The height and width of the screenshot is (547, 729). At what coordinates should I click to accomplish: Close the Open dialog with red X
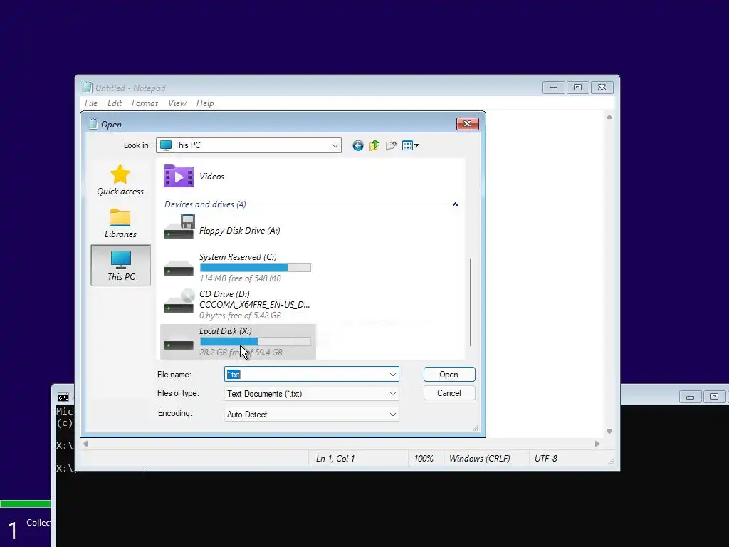(x=468, y=123)
